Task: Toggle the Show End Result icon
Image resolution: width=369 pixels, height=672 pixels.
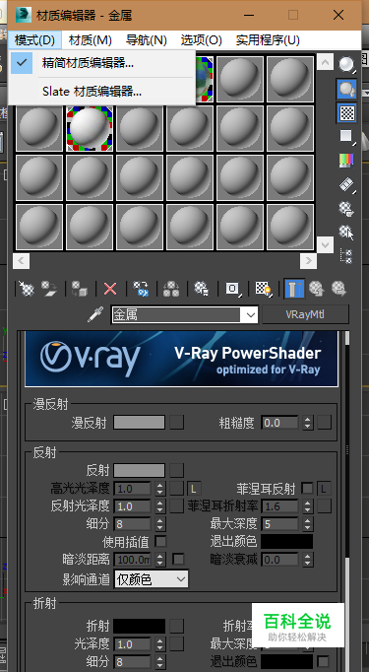Action: (294, 289)
